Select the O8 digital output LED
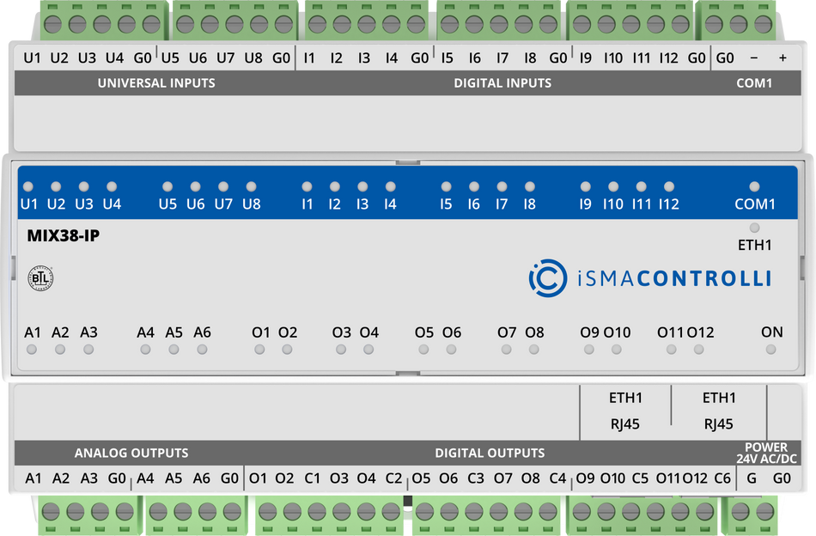Image resolution: width=816 pixels, height=536 pixels. [534, 350]
